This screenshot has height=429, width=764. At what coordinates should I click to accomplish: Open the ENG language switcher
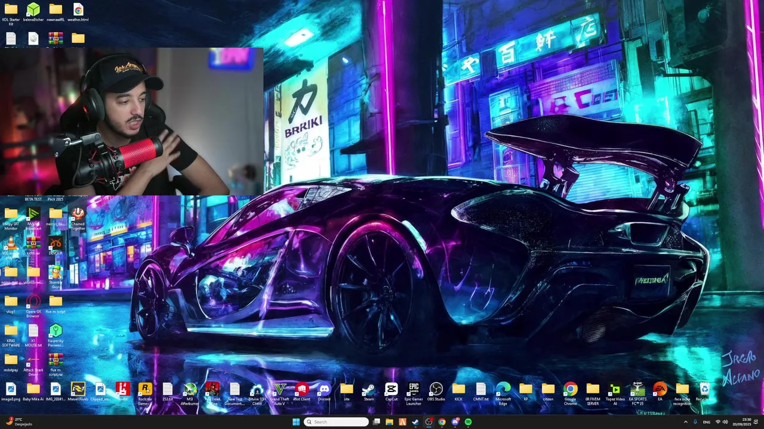[707, 422]
